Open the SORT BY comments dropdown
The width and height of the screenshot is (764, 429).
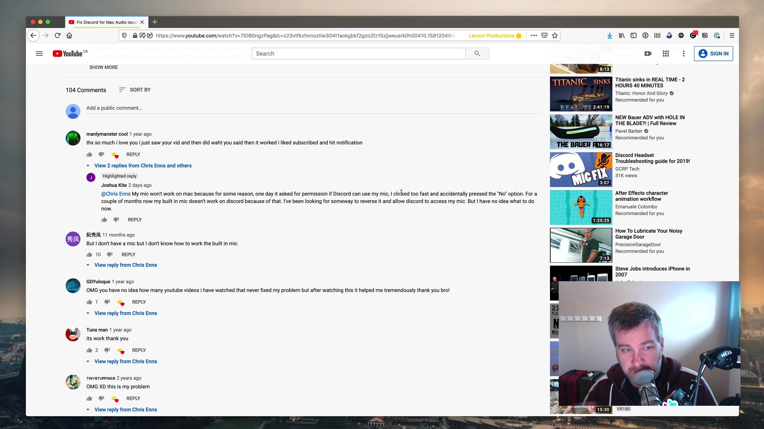[135, 90]
